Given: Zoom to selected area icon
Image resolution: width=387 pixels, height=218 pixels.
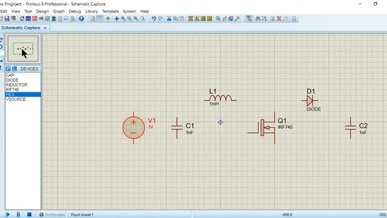Looking at the screenshot, I should pos(142,19).
